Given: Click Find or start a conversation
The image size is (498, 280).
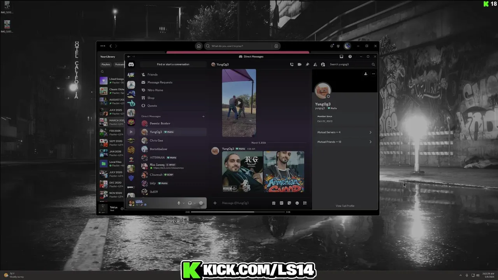Looking at the screenshot, I should pos(173,65).
